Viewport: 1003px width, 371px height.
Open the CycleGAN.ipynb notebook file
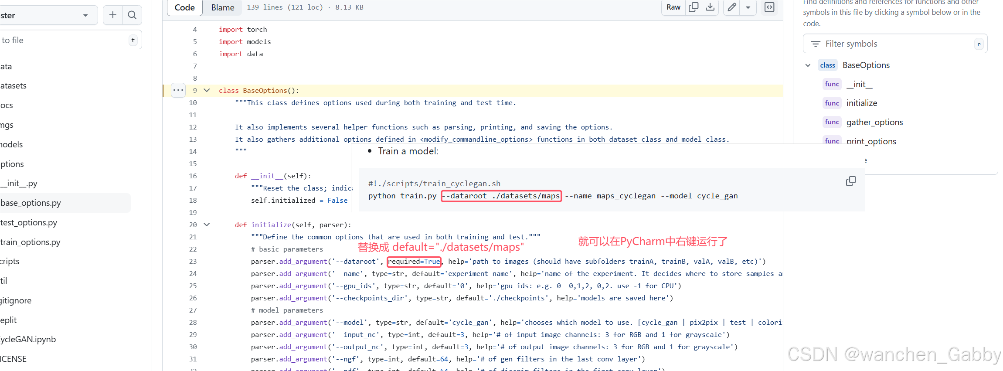point(28,340)
